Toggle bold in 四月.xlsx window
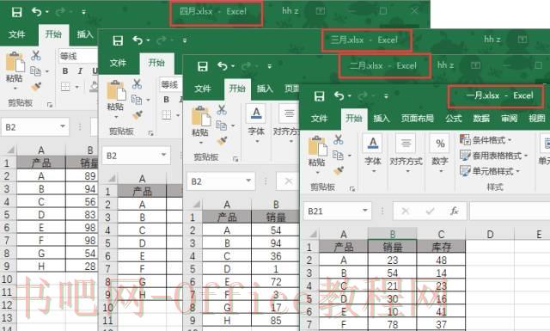Screen dimensions: 550x331 [x=65, y=71]
